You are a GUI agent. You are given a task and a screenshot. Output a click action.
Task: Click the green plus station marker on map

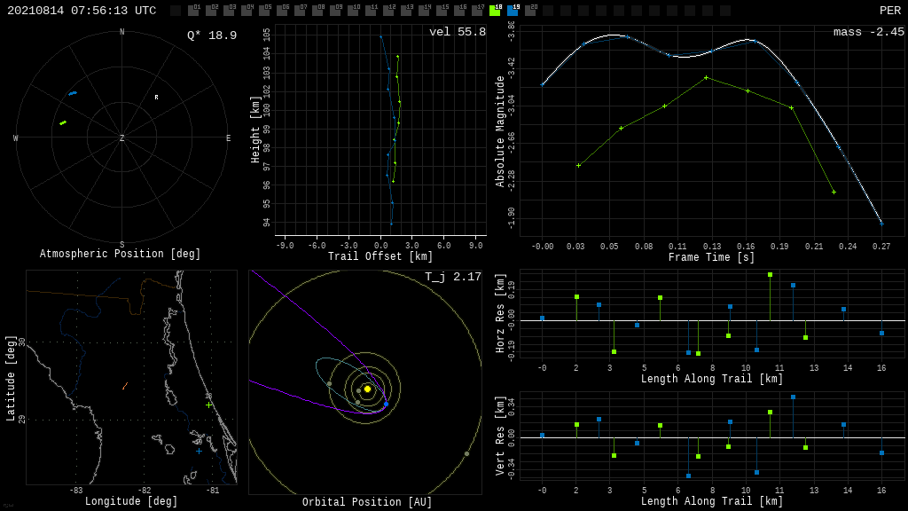[x=209, y=405]
